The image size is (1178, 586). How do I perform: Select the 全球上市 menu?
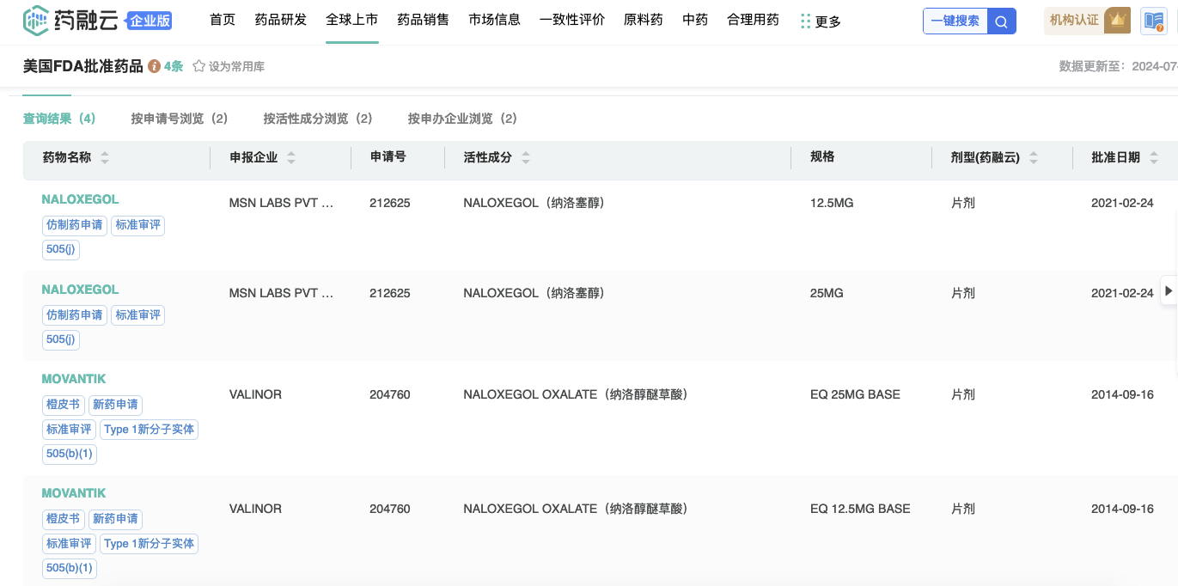pos(352,20)
